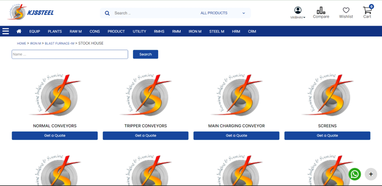Click the KJSSTEEL logo in header
This screenshot has width=382, height=186.
30,12
